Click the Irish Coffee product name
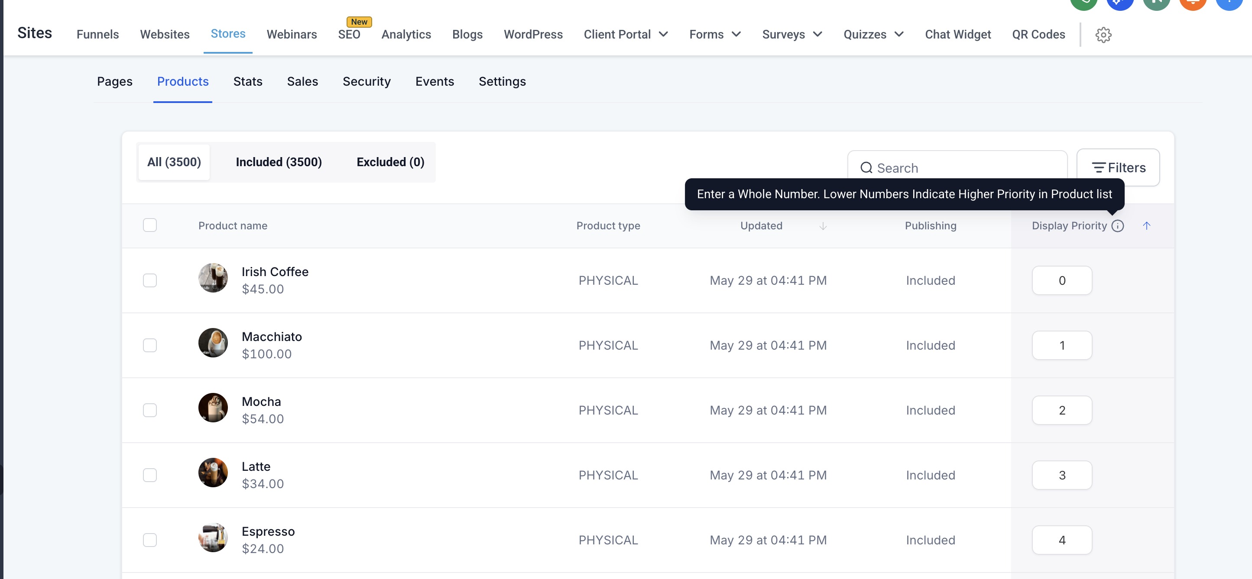The width and height of the screenshot is (1252, 579). (x=275, y=272)
